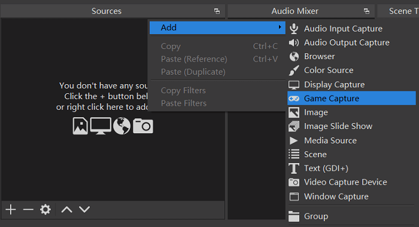Image resolution: width=419 pixels, height=227 pixels.
Task: Click the globe icon beside Browser
Action: (294, 57)
